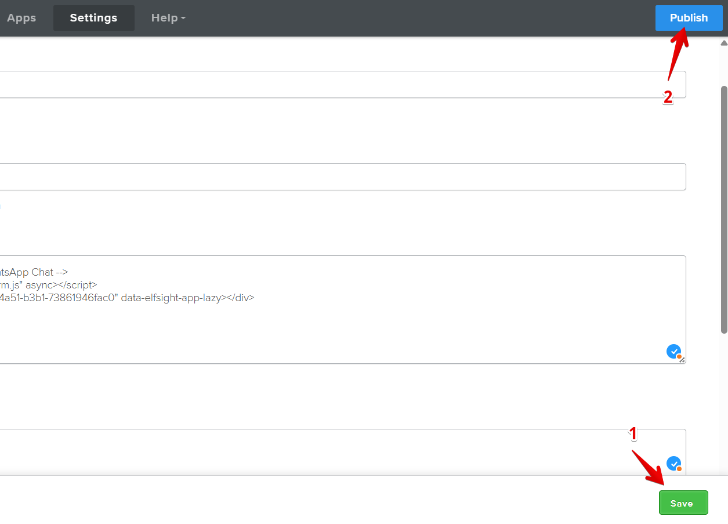Image resolution: width=728 pixels, height=524 pixels.
Task: Click the first empty text input field
Action: [342, 85]
